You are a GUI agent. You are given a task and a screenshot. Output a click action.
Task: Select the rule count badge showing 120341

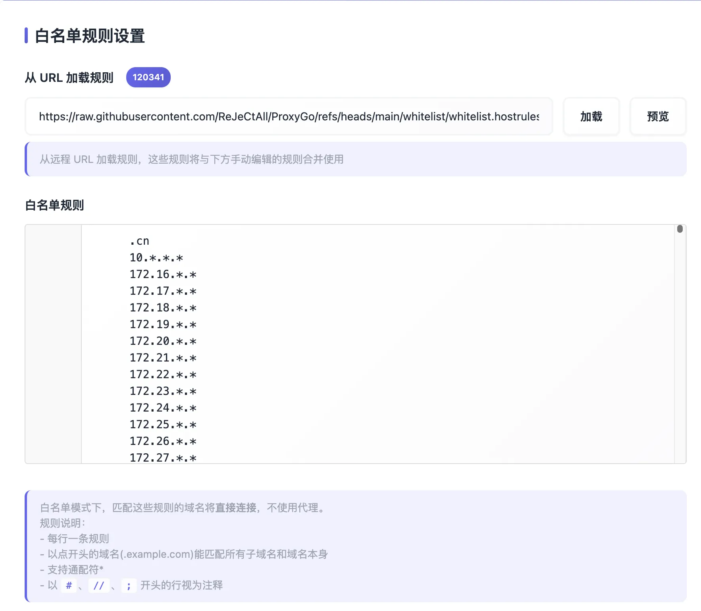pyautogui.click(x=148, y=77)
